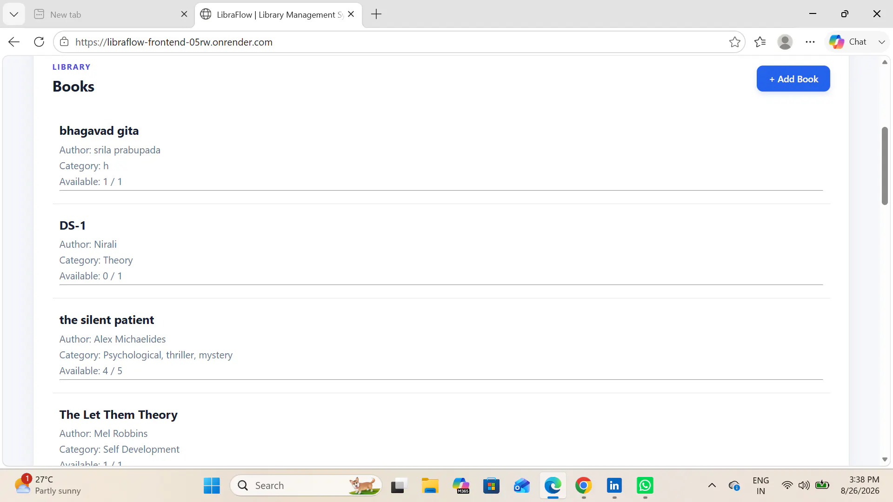Click Author: Mel Robbins text

[103, 434]
